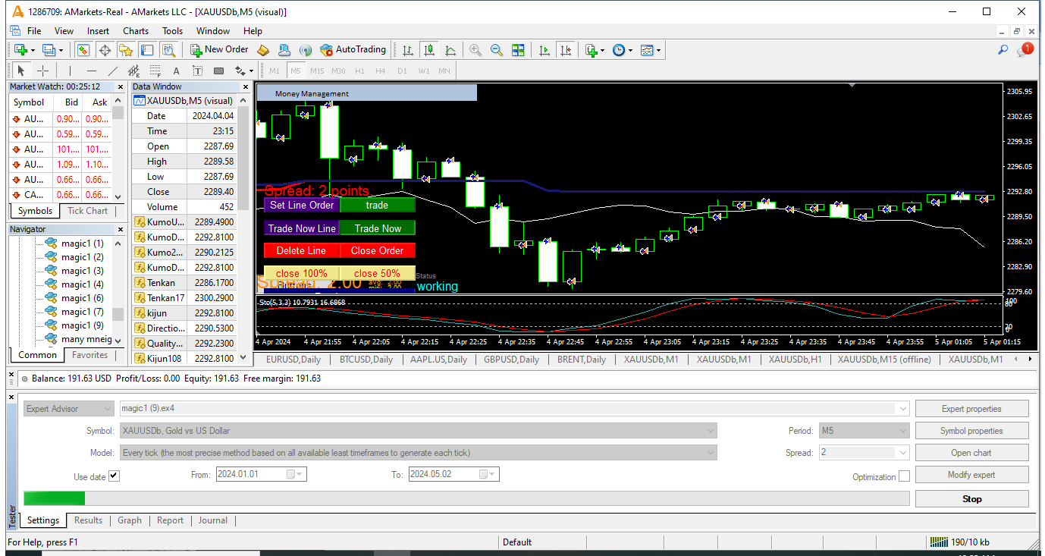This screenshot has width=1045, height=556.
Task: Toggle the Navigator star-folder icon
Action: [x=126, y=50]
